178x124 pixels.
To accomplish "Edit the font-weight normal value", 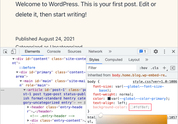I will pos(126,94).
